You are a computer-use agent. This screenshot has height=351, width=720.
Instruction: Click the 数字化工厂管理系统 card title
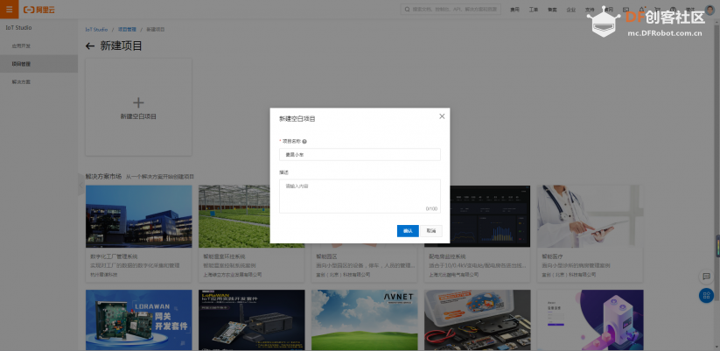point(114,256)
